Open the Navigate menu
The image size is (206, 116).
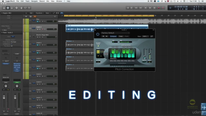pos(34,1)
